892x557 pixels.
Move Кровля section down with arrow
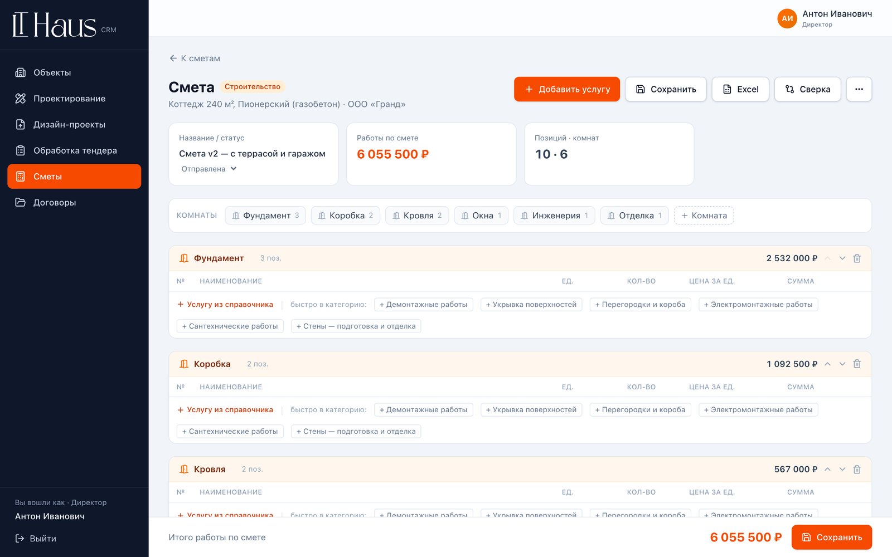tap(842, 470)
